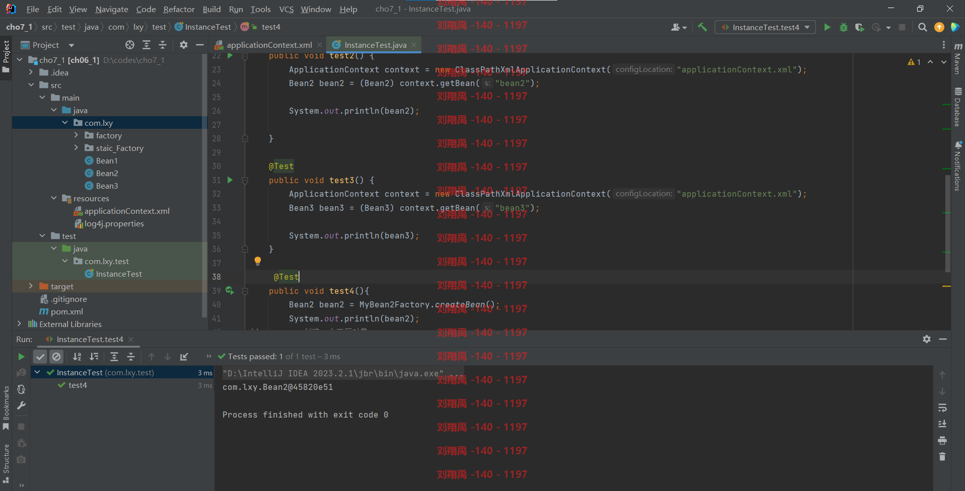Start Debug with the top toolbar bug icon
965x491 pixels.
pyautogui.click(x=844, y=27)
